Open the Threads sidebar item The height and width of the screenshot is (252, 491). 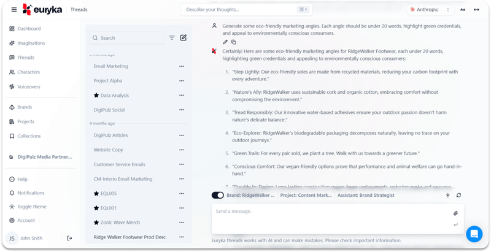[x=21, y=58]
